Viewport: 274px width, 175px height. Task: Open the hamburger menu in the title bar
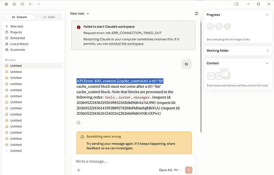point(6,4)
